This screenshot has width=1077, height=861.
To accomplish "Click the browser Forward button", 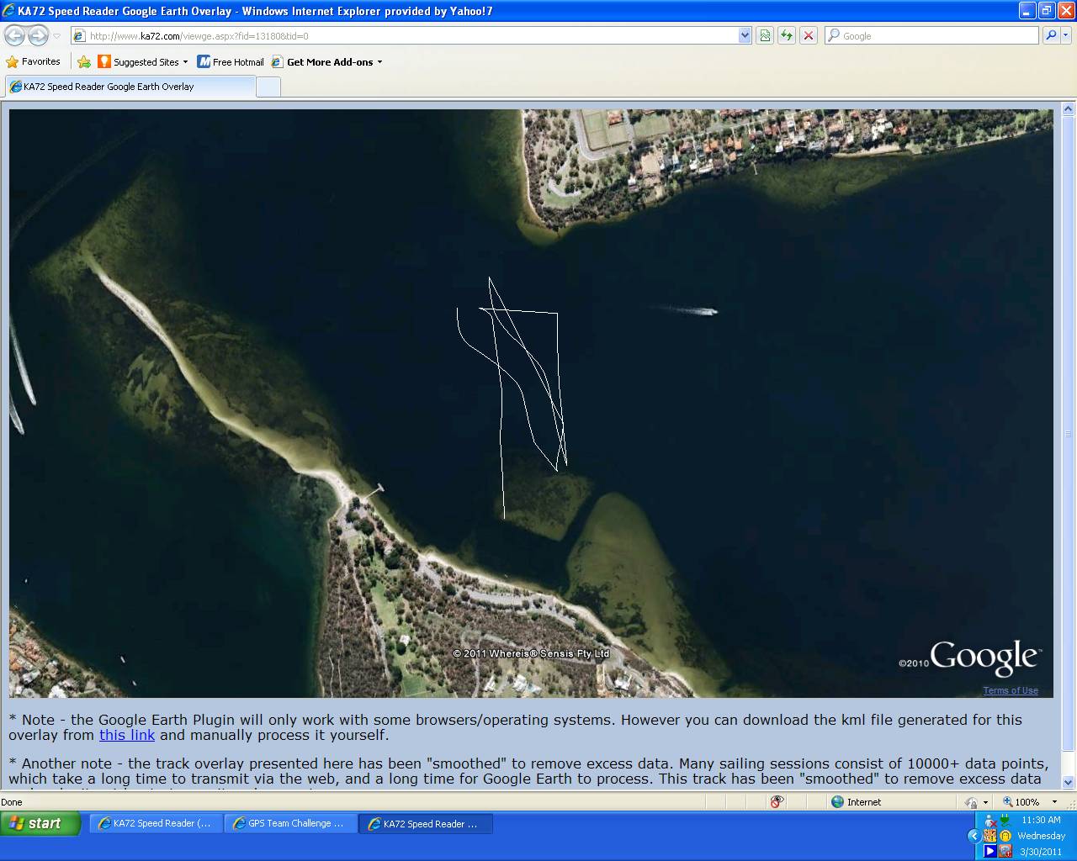I will (38, 35).
